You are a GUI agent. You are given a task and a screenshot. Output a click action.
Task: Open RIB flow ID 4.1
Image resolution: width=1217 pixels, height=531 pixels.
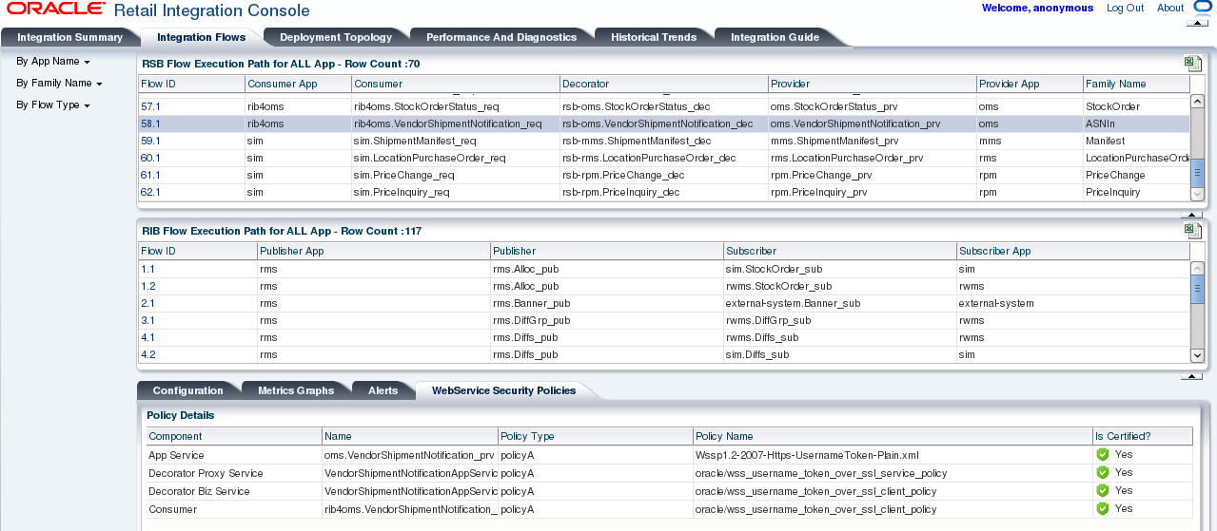[x=147, y=337]
